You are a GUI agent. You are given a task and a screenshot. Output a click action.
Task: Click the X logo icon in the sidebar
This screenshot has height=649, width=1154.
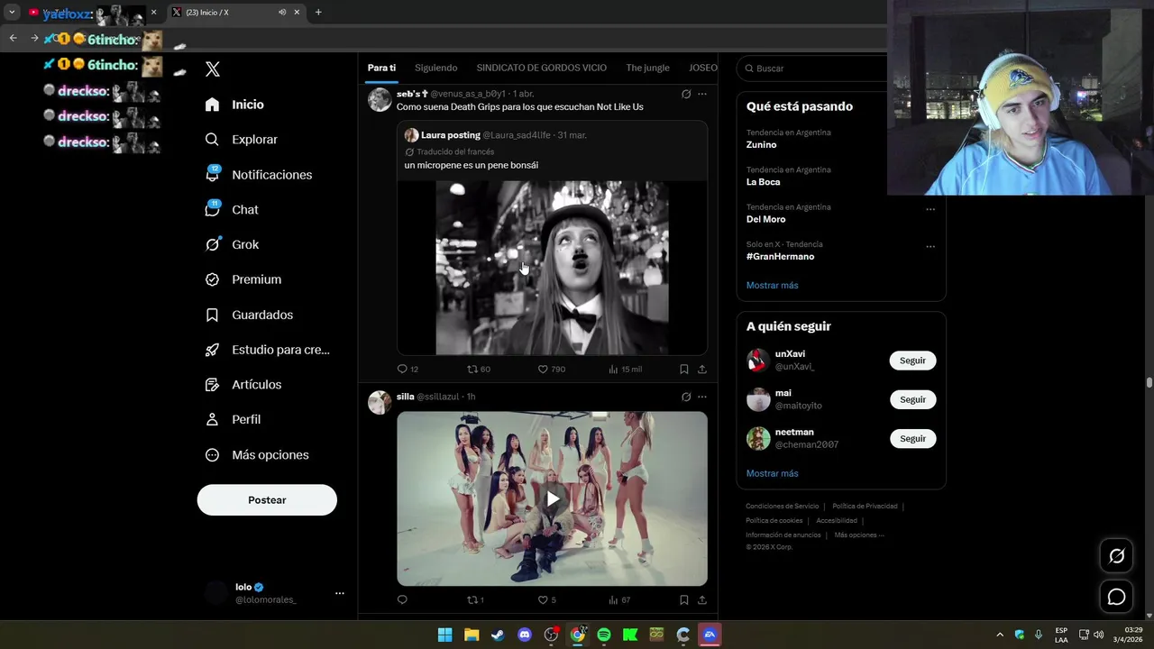(213, 69)
